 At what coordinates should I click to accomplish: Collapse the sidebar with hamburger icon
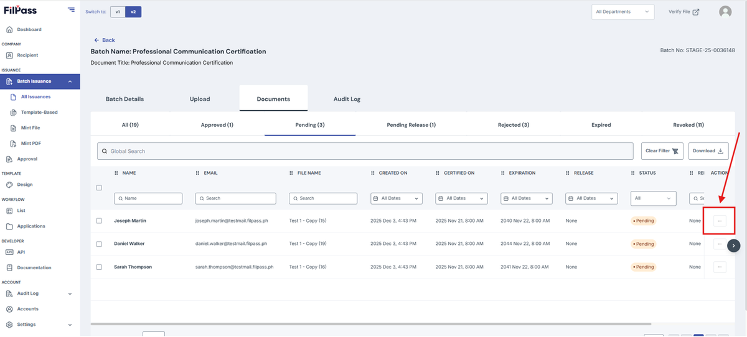tap(71, 10)
